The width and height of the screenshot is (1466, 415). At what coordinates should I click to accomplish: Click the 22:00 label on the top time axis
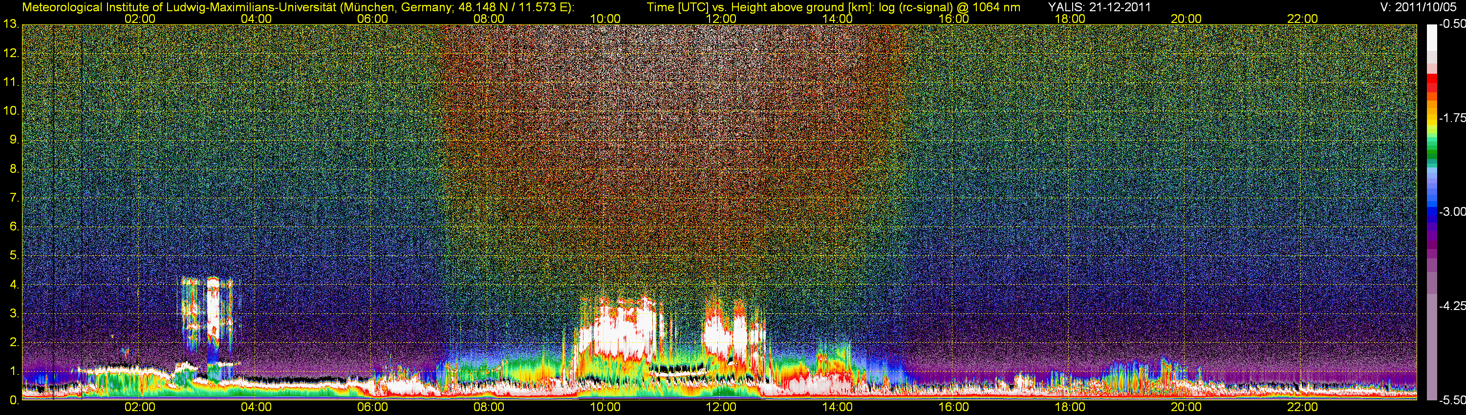(1303, 19)
